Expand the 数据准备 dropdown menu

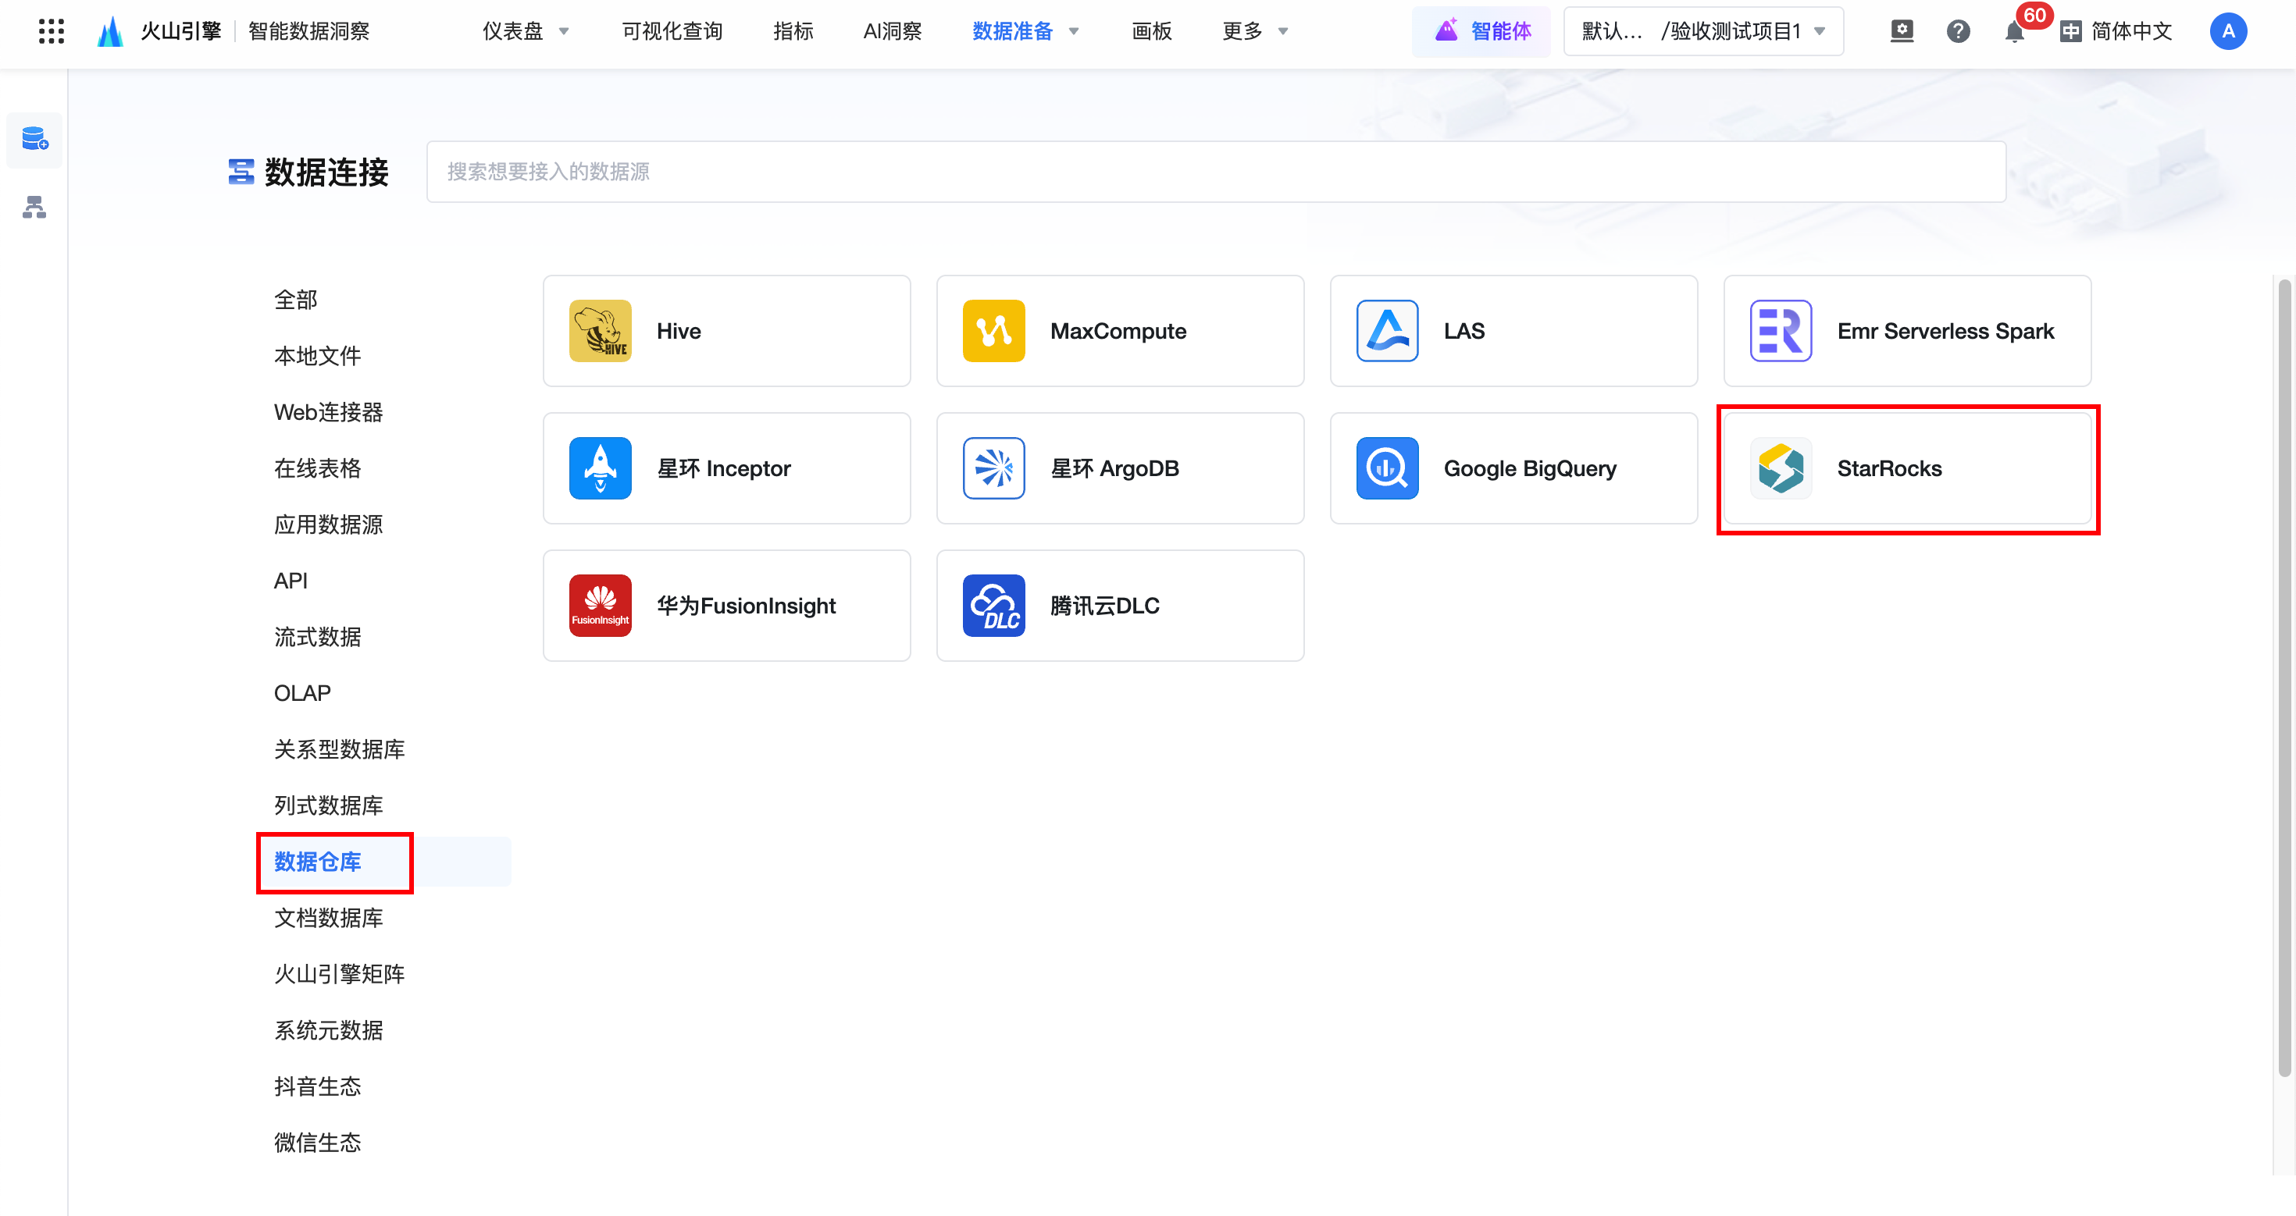pyautogui.click(x=1025, y=32)
